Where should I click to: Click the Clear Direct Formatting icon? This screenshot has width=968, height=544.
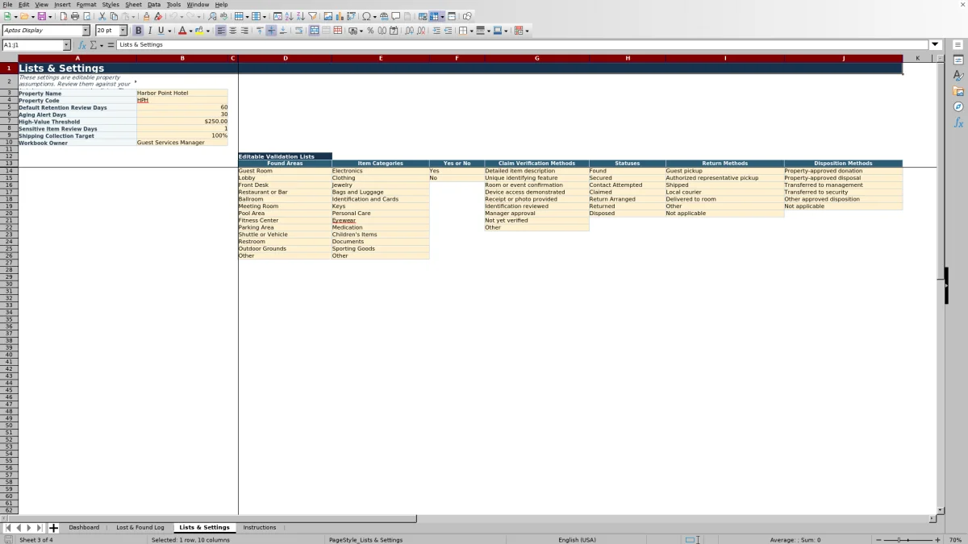(158, 16)
